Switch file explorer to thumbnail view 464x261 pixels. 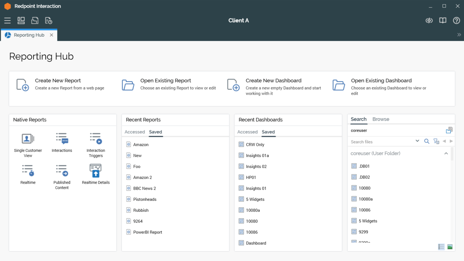pyautogui.click(x=450, y=247)
